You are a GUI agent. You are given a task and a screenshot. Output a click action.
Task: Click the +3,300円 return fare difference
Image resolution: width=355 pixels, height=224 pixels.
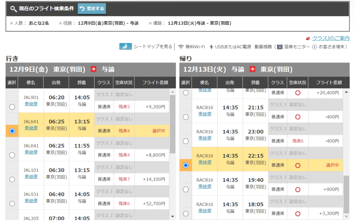[329, 214]
